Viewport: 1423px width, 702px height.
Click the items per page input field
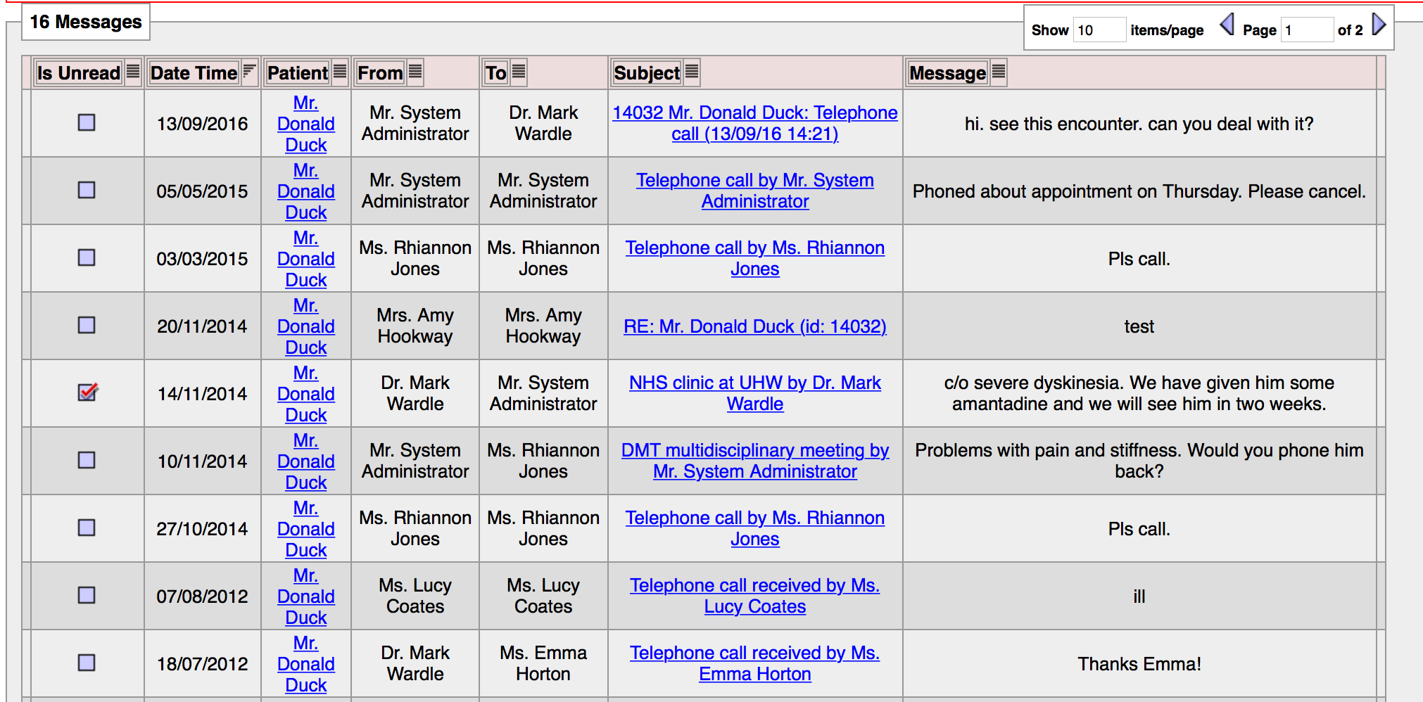point(1099,30)
